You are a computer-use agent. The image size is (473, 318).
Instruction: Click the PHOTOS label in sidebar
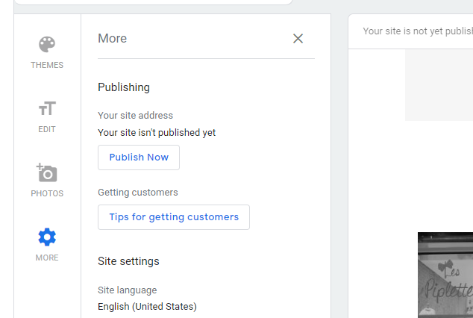[47, 193]
